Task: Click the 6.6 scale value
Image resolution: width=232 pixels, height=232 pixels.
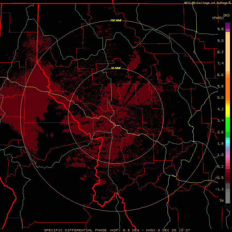Action: 220,75
